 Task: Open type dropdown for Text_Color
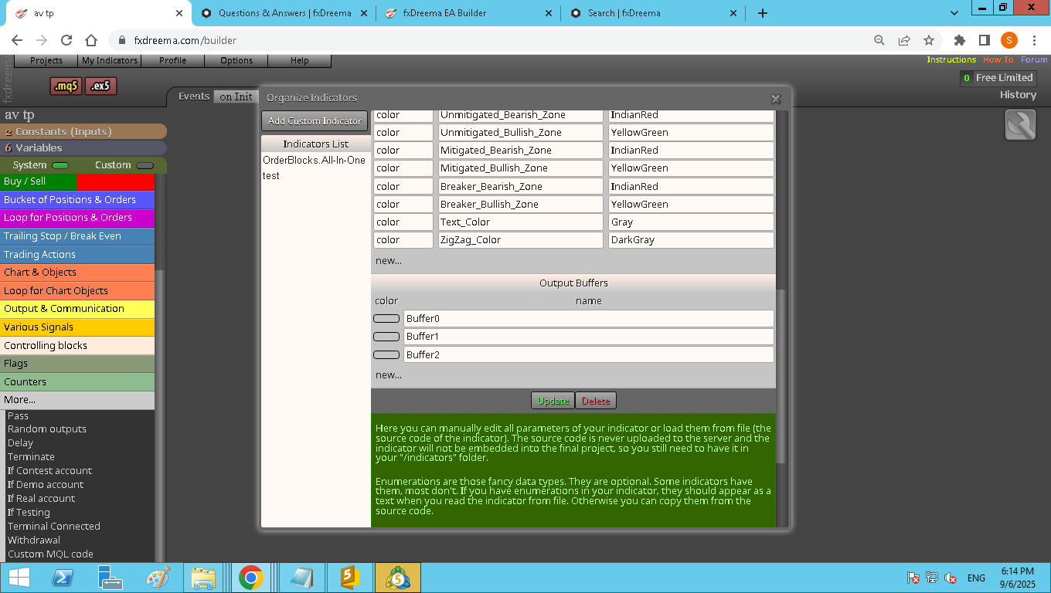point(403,222)
